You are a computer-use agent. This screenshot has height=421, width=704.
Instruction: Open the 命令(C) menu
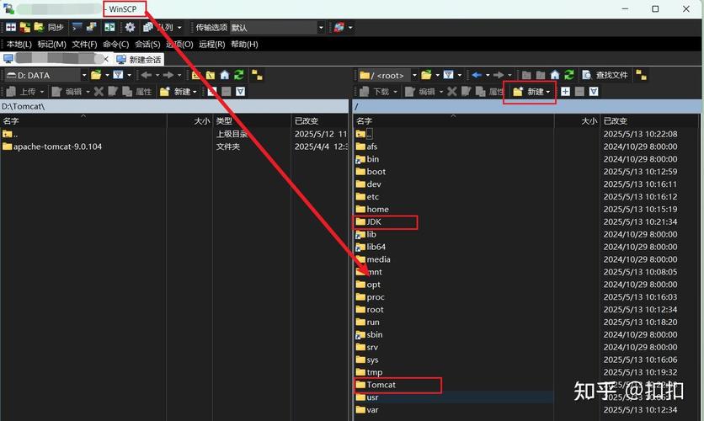point(116,44)
